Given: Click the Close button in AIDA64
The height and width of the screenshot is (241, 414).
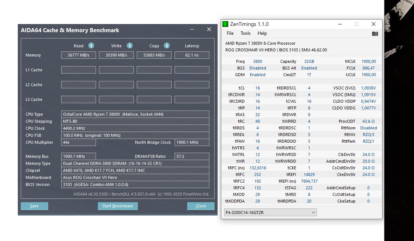Looking at the screenshot, I should 201,206.
